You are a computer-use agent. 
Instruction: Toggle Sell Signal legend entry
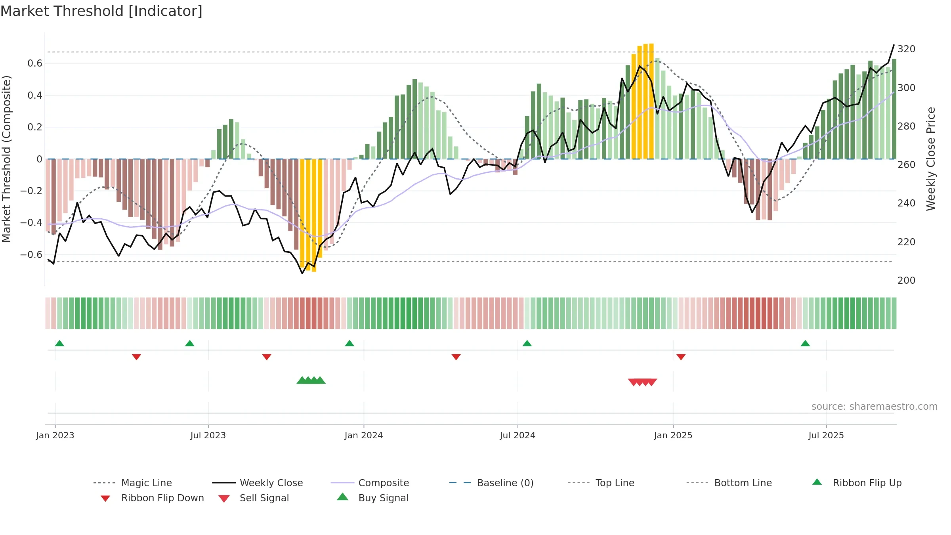(254, 498)
